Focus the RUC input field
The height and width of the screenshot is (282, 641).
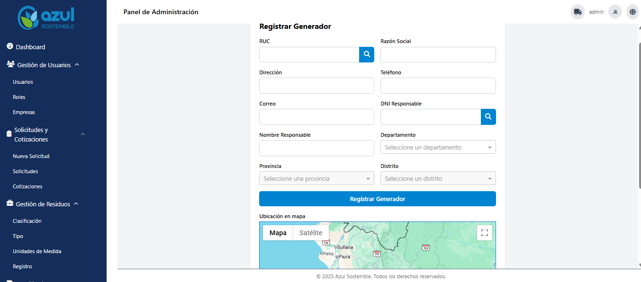tap(309, 54)
